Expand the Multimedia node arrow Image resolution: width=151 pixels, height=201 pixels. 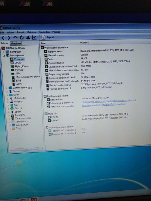[7, 98]
